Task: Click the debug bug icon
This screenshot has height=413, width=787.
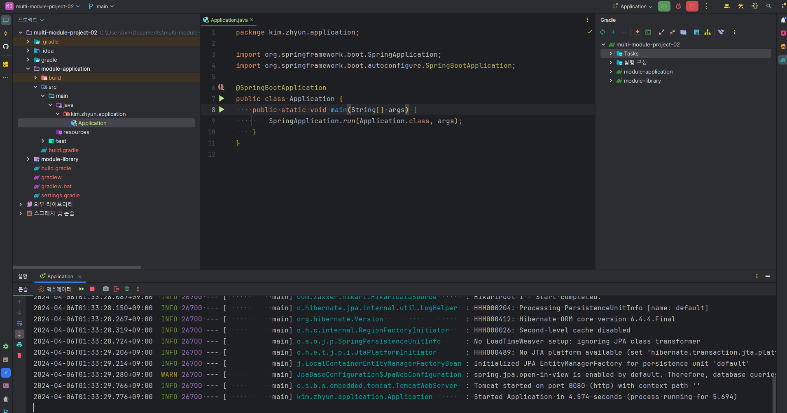Action: coord(678,6)
